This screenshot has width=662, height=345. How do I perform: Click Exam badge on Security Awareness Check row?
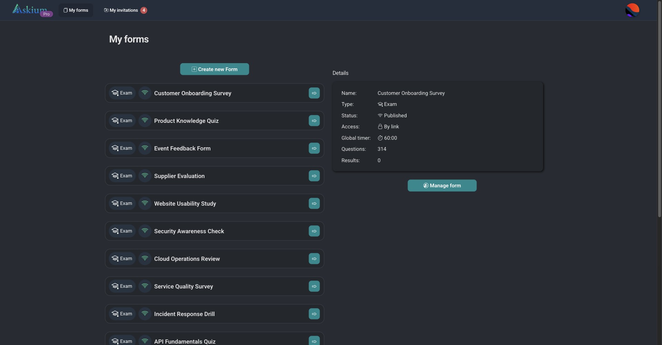pos(122,231)
